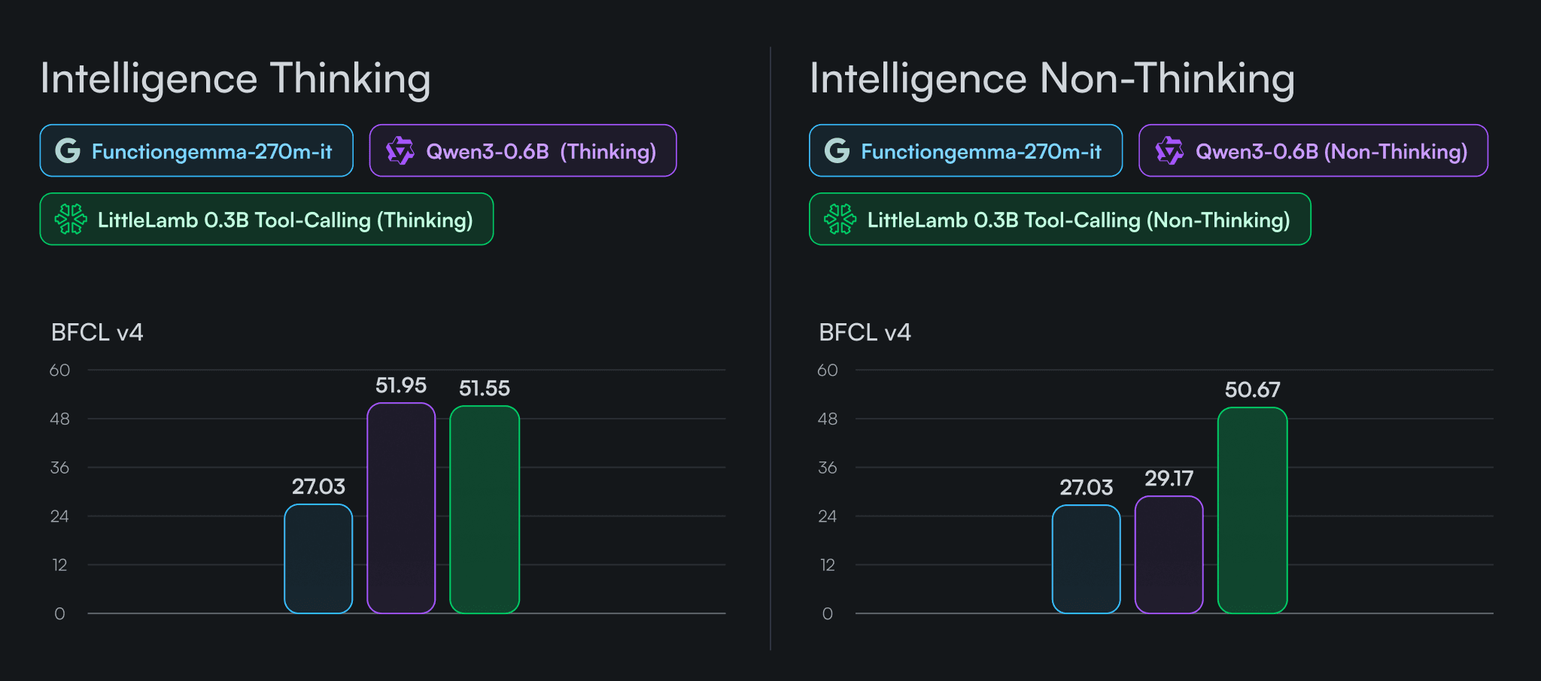The image size is (1541, 681).
Task: Toggle the LittleLamb 0.3B Tool-Calling (Thinking) legend label
Action: [x=285, y=219]
